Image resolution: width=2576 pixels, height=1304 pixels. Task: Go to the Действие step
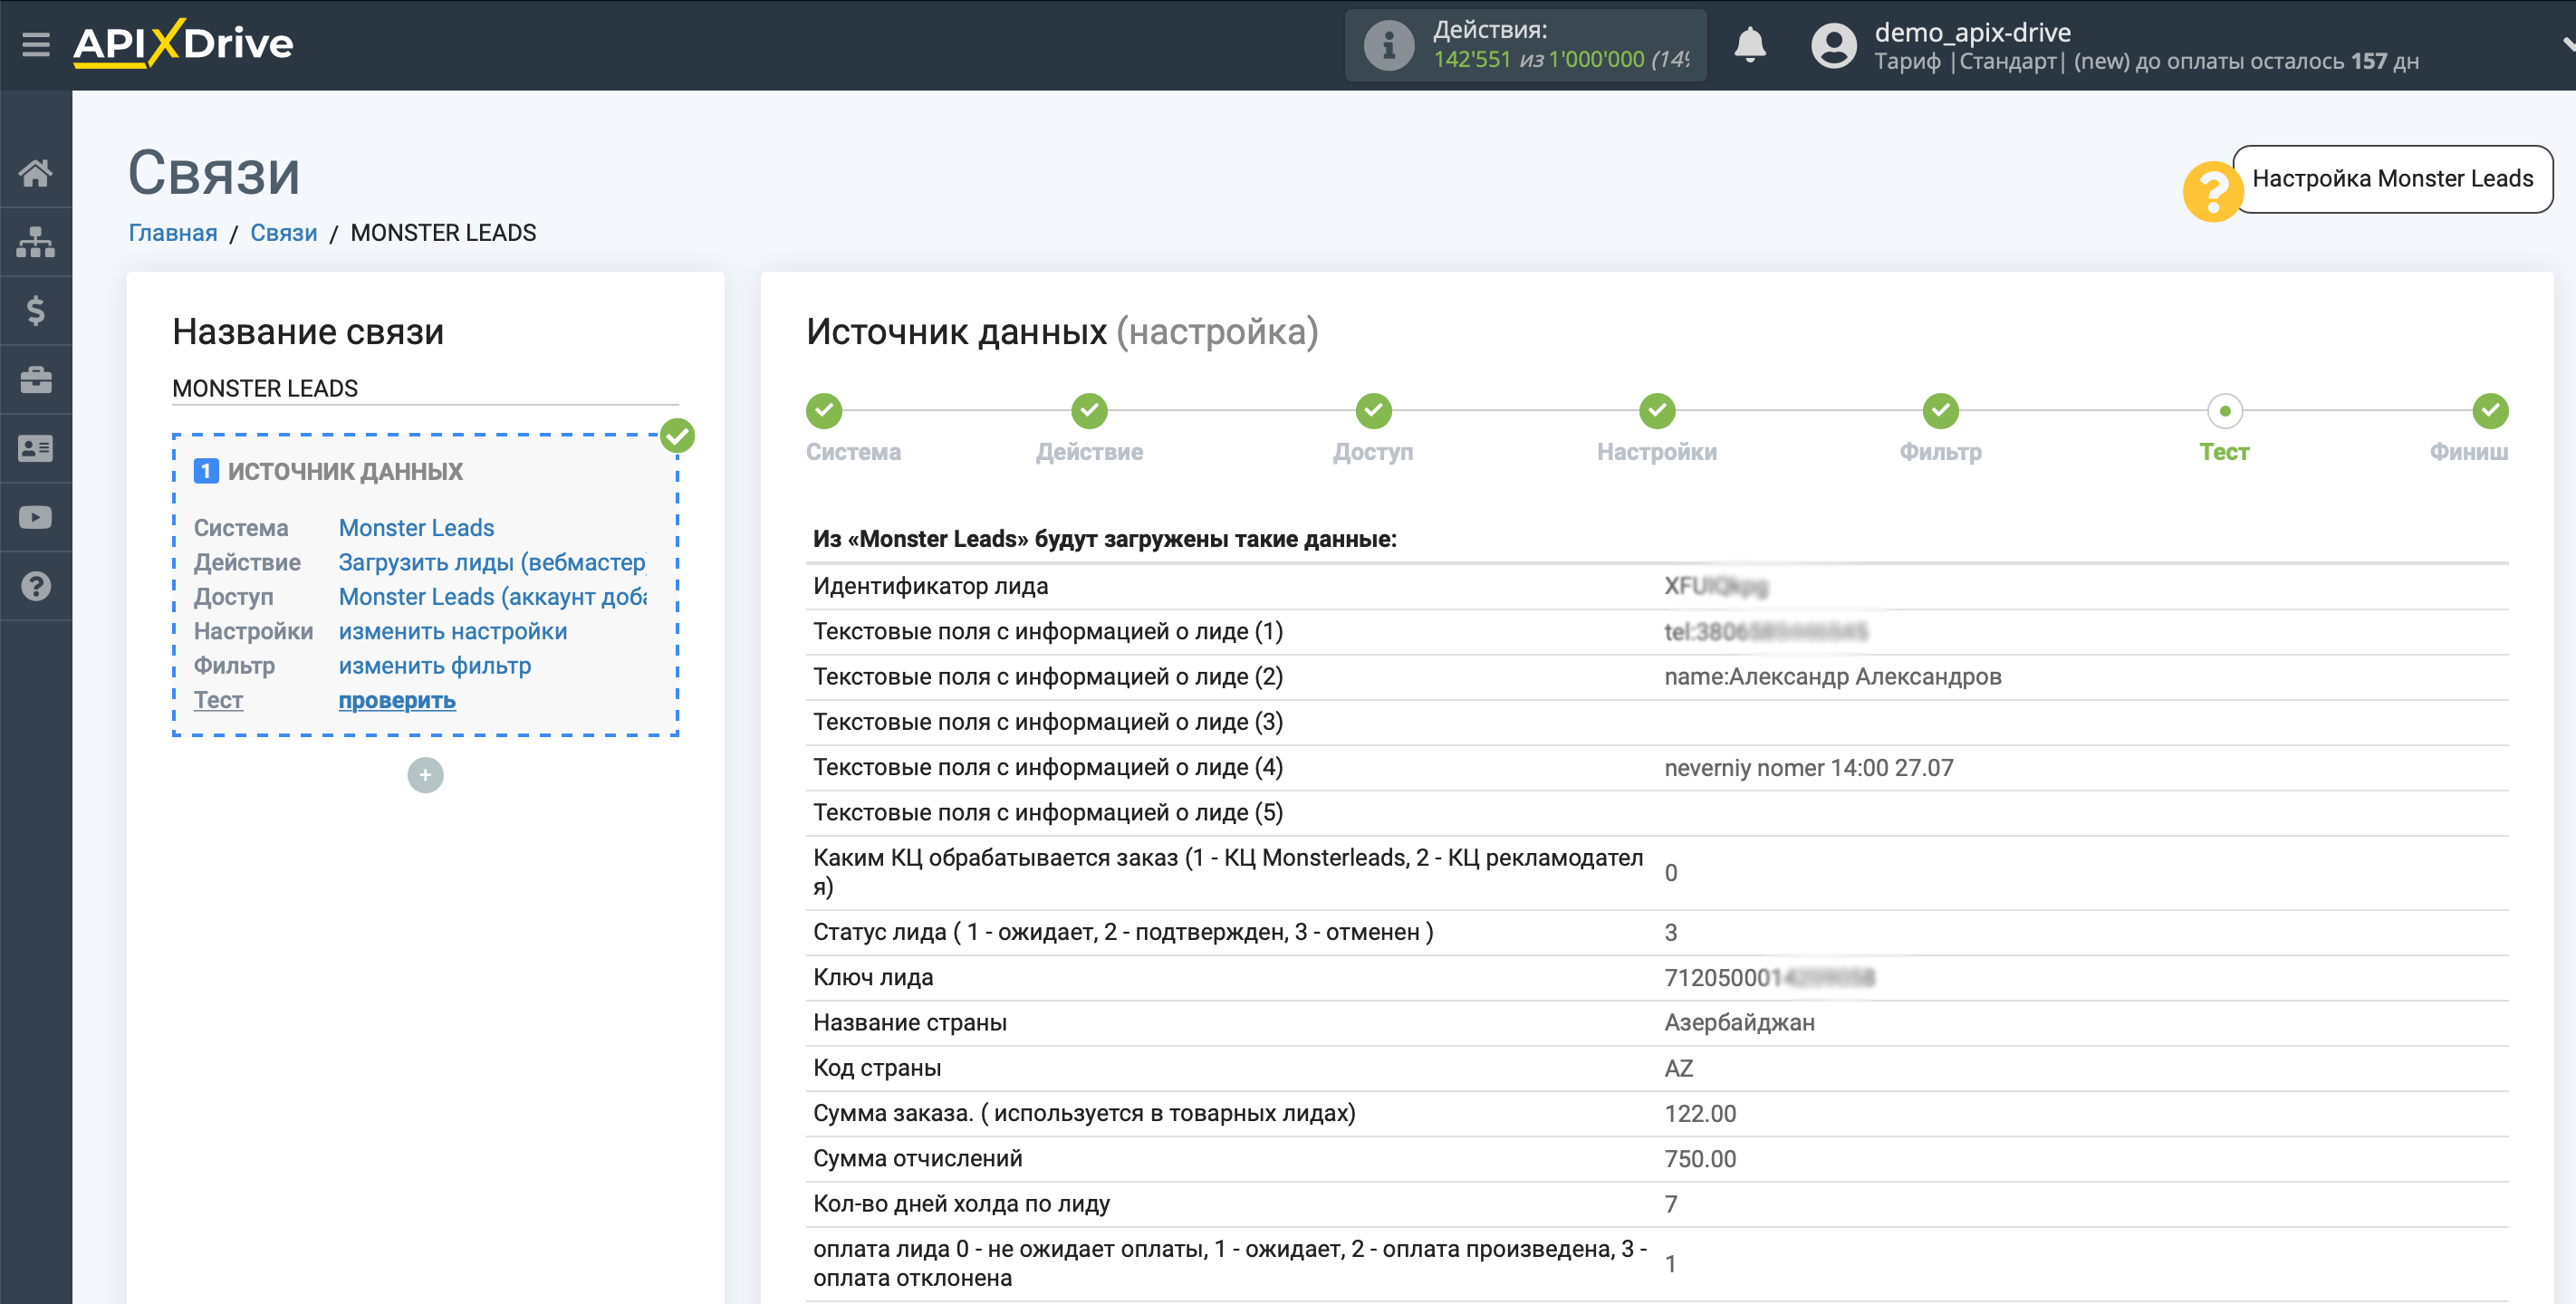[x=1089, y=411]
